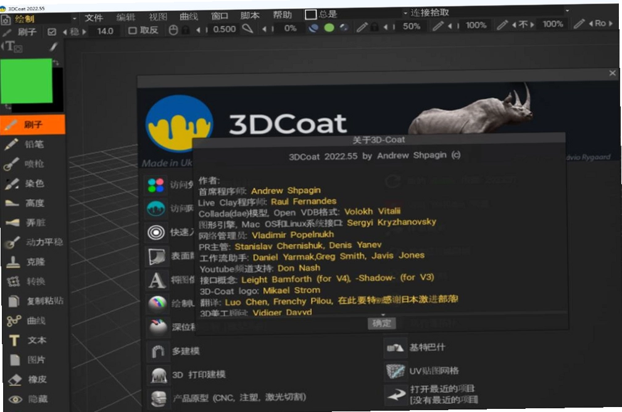Screen dimensions: 622x412
Task: Select the 橡皮 eraser tool
Action: (x=35, y=379)
